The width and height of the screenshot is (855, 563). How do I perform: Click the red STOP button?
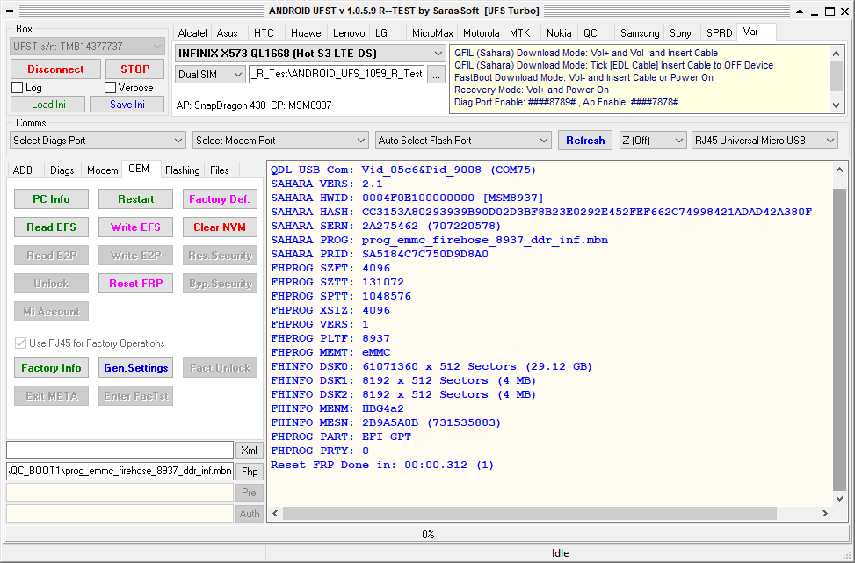(x=134, y=69)
